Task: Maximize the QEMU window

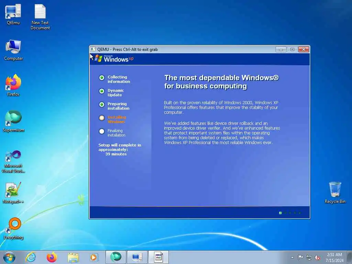Action: tap(292, 49)
